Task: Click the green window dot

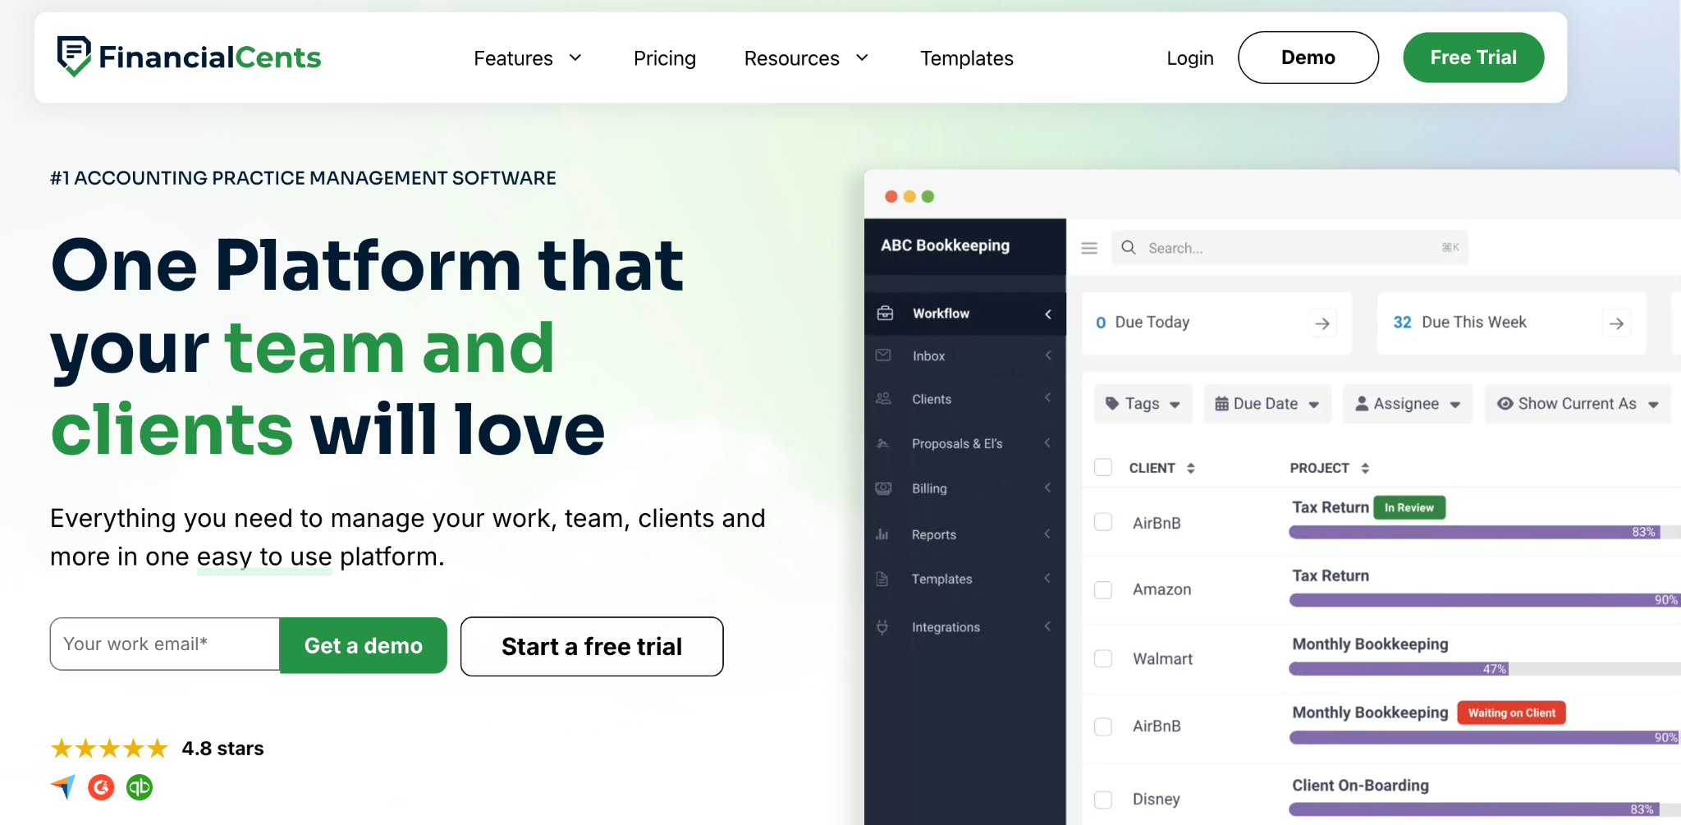Action: pyautogui.click(x=928, y=196)
